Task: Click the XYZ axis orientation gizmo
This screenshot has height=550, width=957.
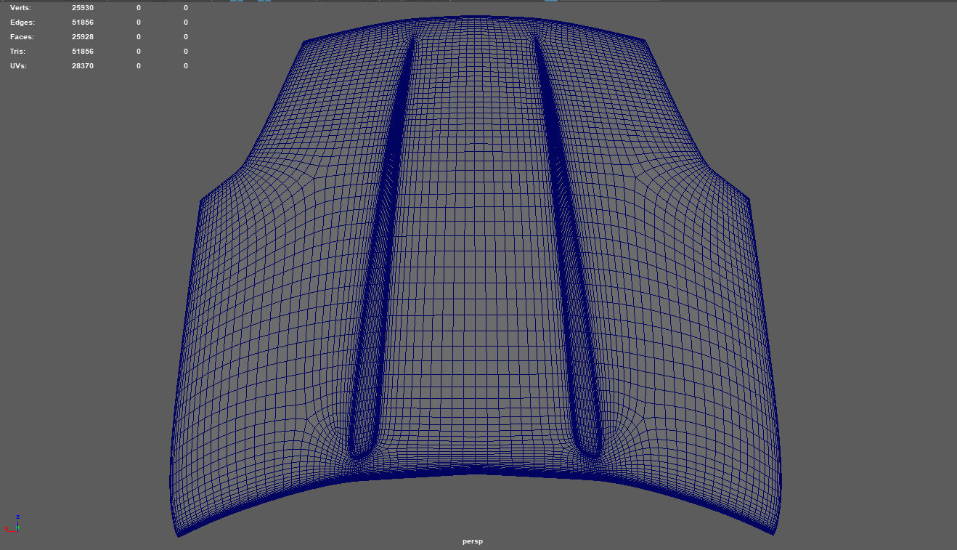Action: (13, 524)
